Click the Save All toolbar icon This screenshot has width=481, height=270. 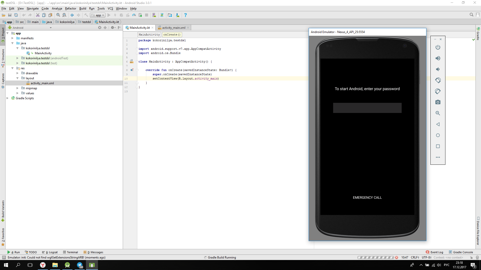pyautogui.click(x=10, y=15)
